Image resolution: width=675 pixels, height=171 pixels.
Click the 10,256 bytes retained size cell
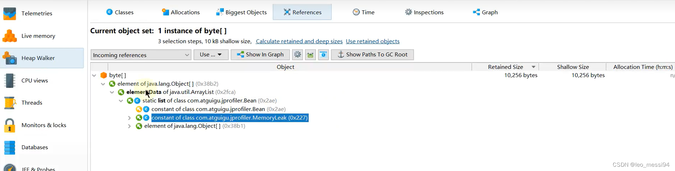coord(521,75)
